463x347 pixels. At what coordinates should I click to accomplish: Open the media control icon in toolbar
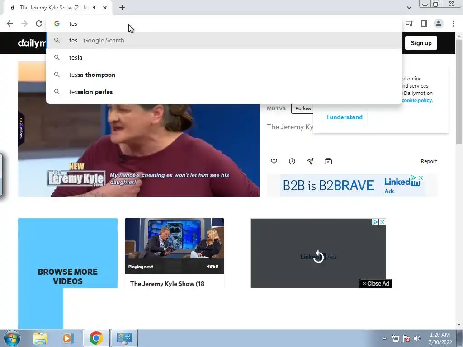(x=410, y=23)
